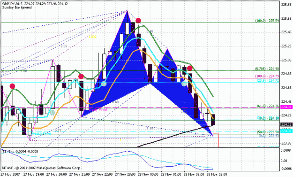Select the black rising trend line
The image size is (293, 177).
click(175, 136)
